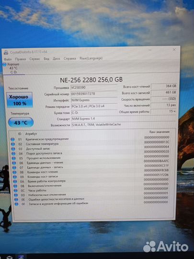
Task: Click the blue status icon for Составная температура
Action: (13, 144)
